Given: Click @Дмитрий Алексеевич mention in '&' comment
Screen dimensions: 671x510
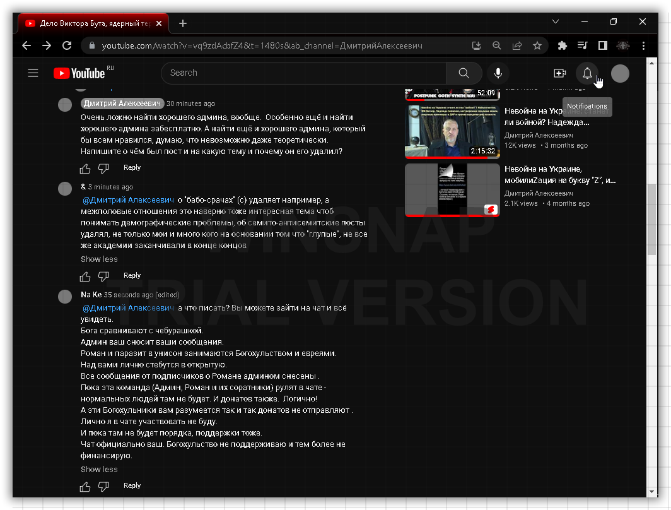Looking at the screenshot, I should pos(129,200).
